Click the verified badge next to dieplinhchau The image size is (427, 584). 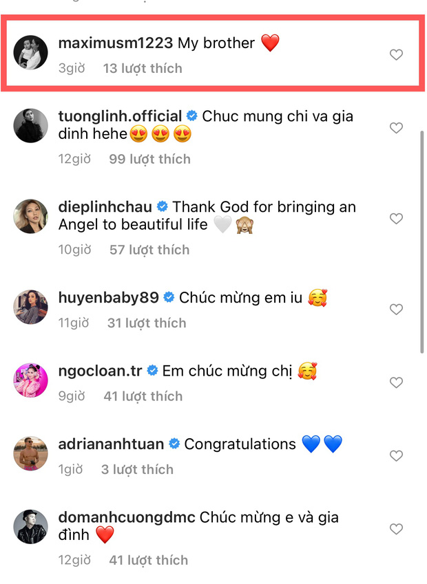coord(163,206)
